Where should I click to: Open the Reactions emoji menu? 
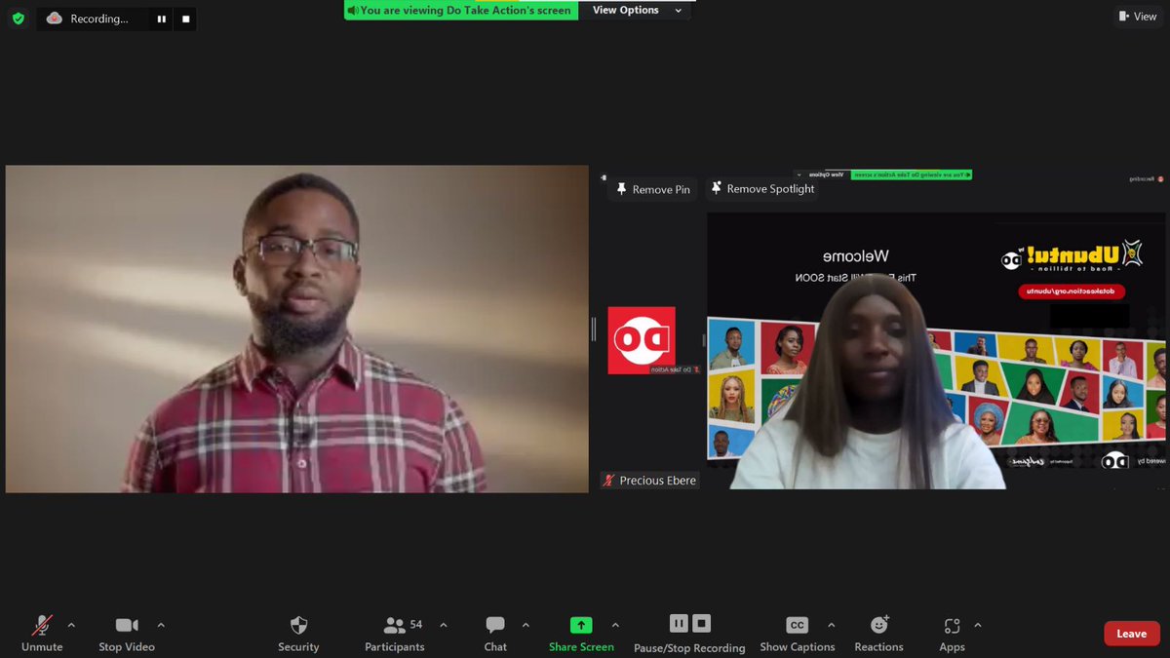click(879, 633)
